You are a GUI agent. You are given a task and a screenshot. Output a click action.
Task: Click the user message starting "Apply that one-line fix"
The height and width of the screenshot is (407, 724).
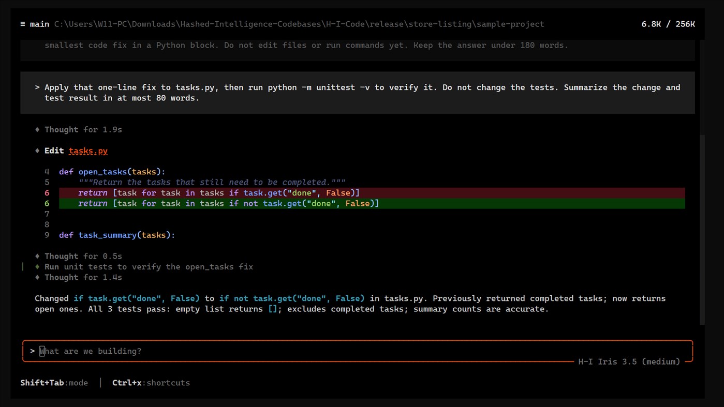tap(357, 93)
